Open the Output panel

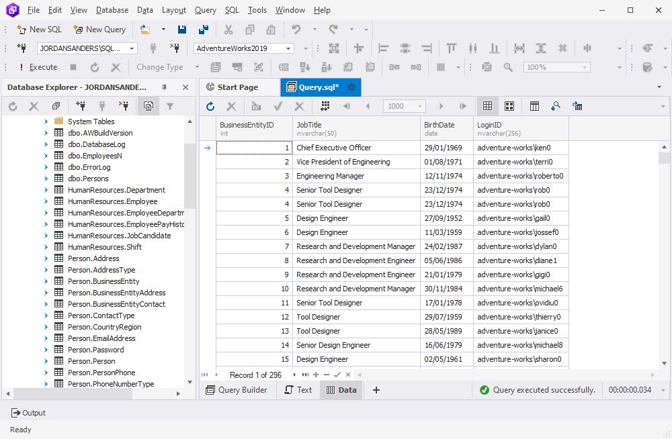pos(28,413)
